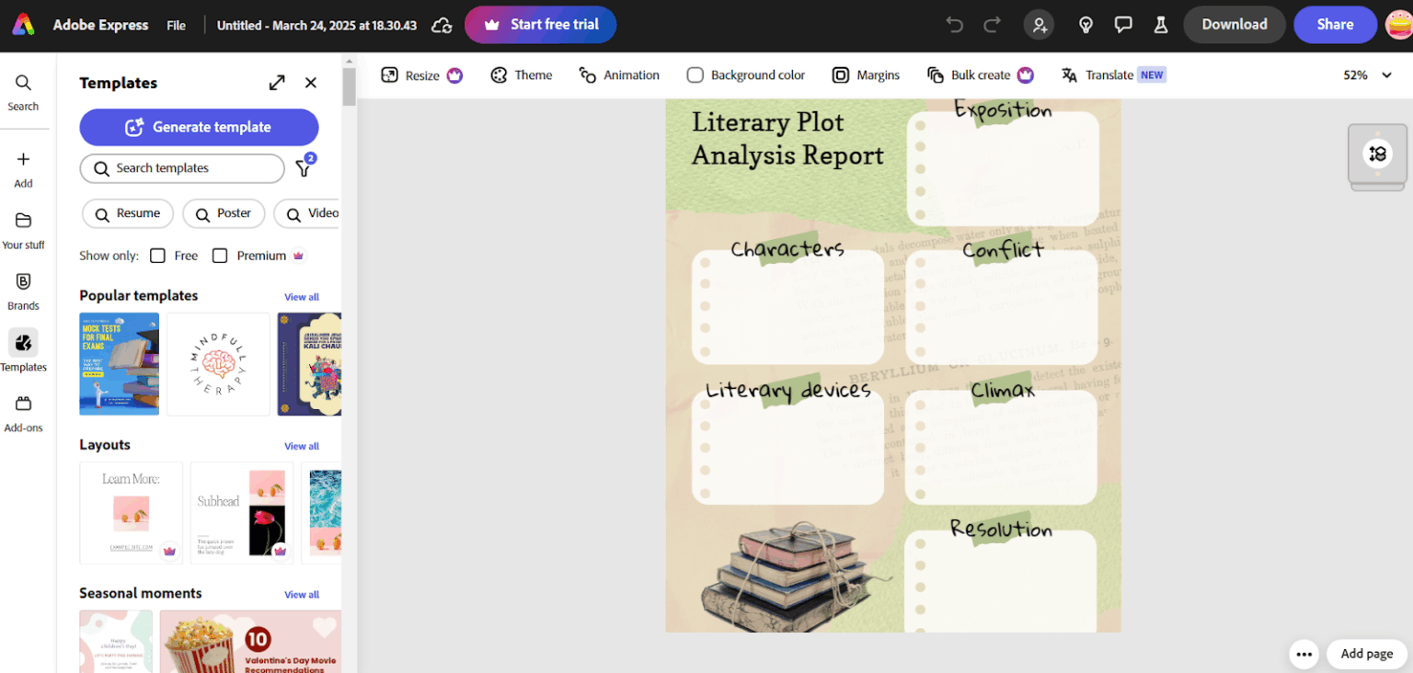Select the Theme toolbar option
The height and width of the screenshot is (673, 1413).
click(x=521, y=74)
